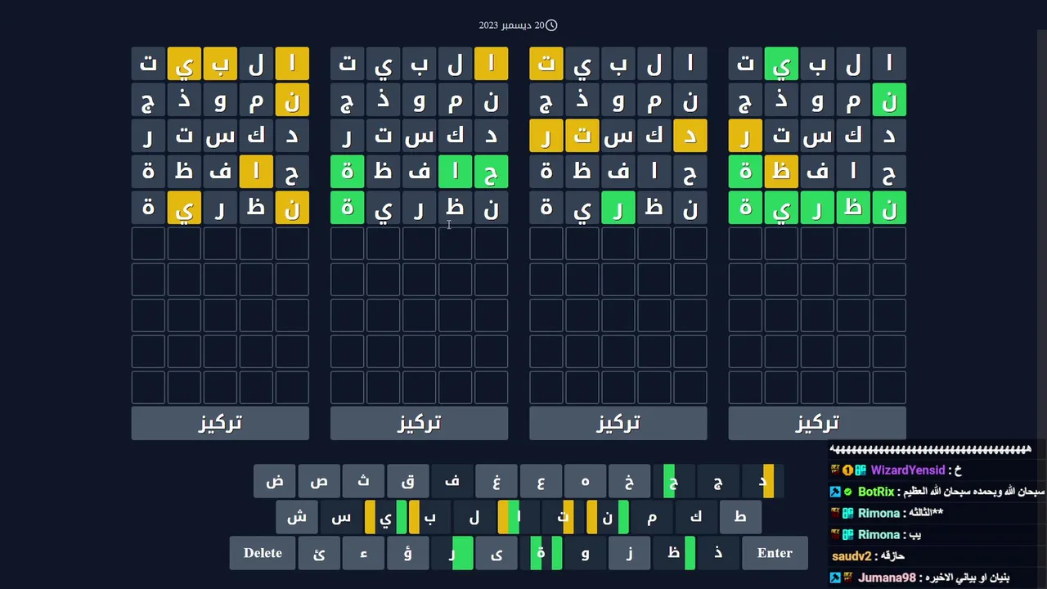Click the تركيز button under the leftmost board
Viewport: 1047px width, 589px height.
click(220, 423)
